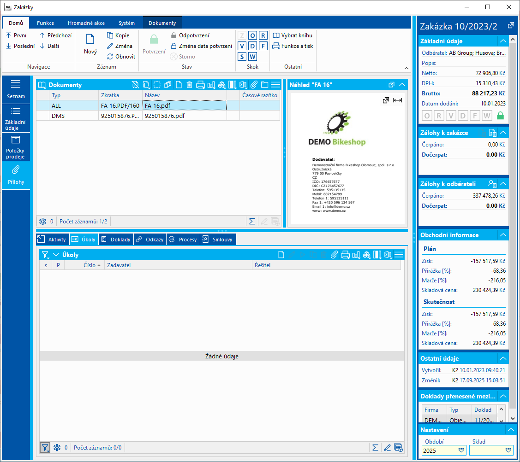This screenshot has width=520, height=462.
Task: Open the Doklady tab
Action: pos(116,240)
